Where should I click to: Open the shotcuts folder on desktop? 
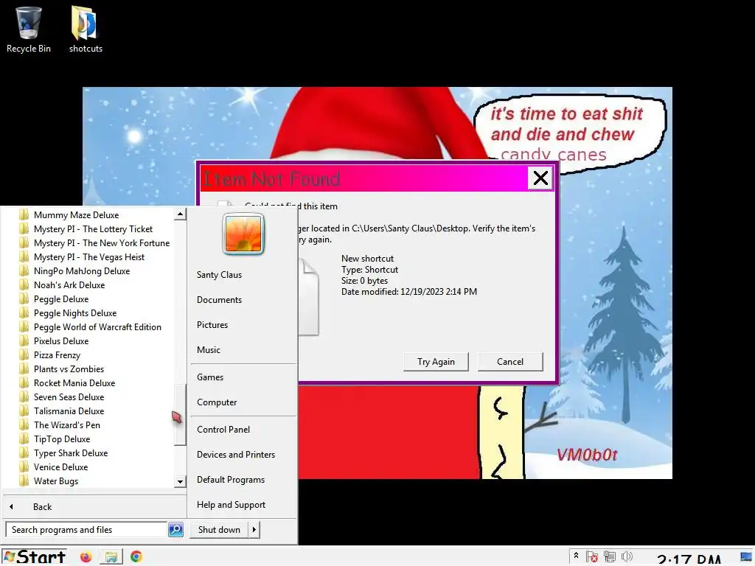(x=86, y=29)
